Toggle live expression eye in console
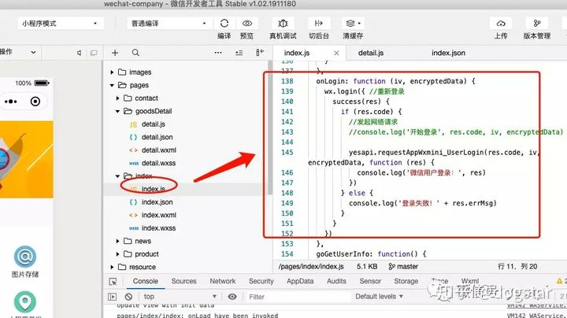Viewport: 567px width, 318px height. tap(232, 297)
